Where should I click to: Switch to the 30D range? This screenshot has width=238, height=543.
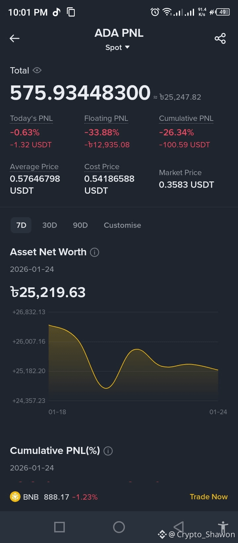[50, 225]
